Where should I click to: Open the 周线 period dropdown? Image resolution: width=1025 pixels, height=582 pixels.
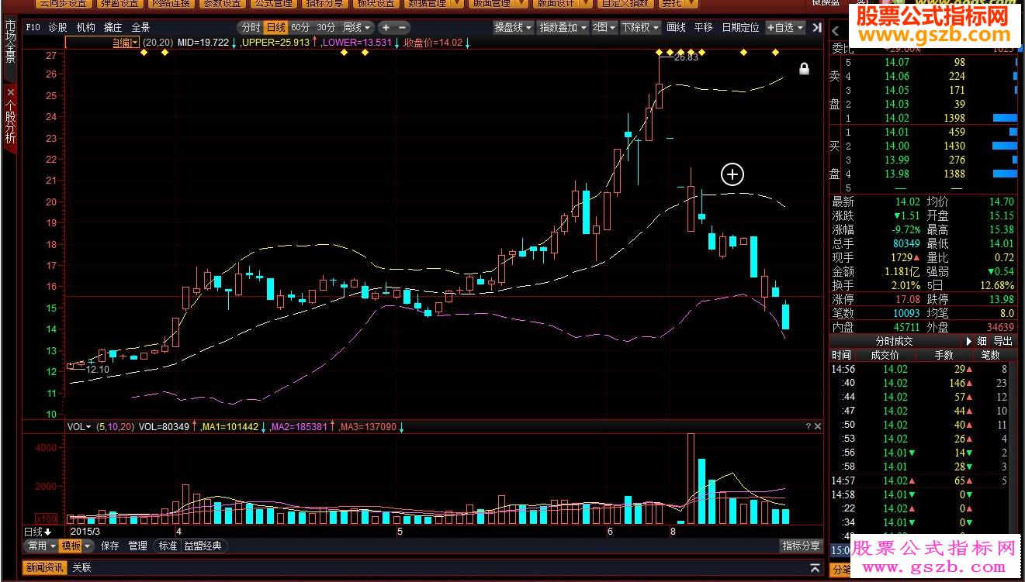tap(358, 27)
